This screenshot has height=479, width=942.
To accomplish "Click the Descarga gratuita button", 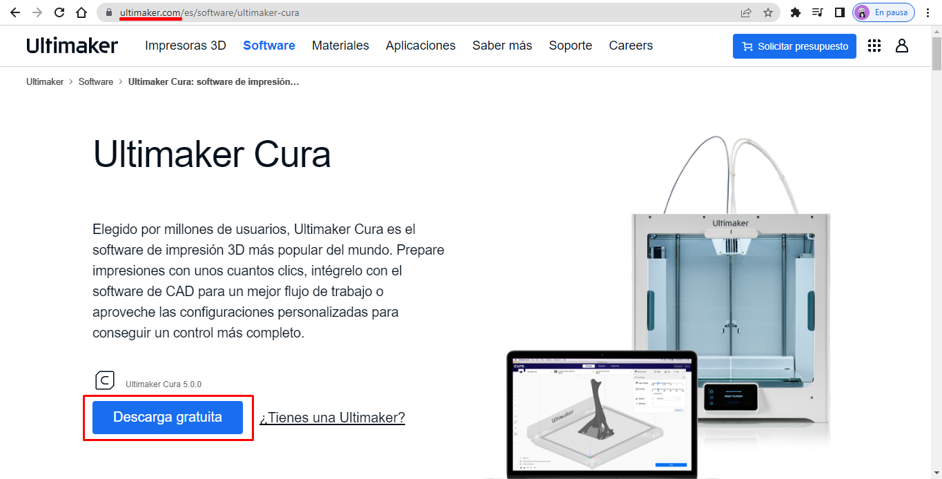I will coord(168,418).
